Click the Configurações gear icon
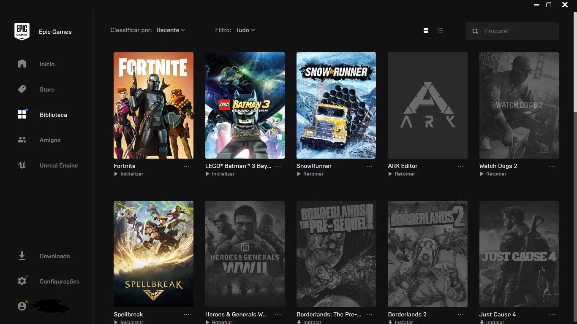This screenshot has height=324, width=577. pos(22,281)
